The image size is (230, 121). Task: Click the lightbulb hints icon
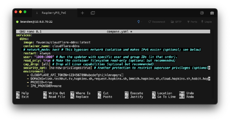point(139,22)
